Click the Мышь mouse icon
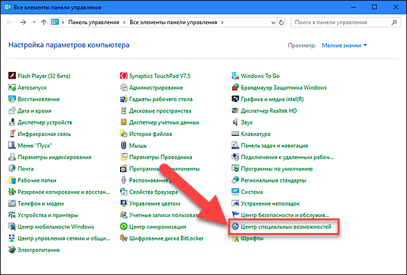Viewport: 407px width, 275px height. point(123,146)
